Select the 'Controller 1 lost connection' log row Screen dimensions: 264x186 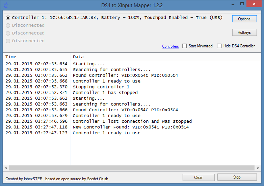[x=132, y=121]
